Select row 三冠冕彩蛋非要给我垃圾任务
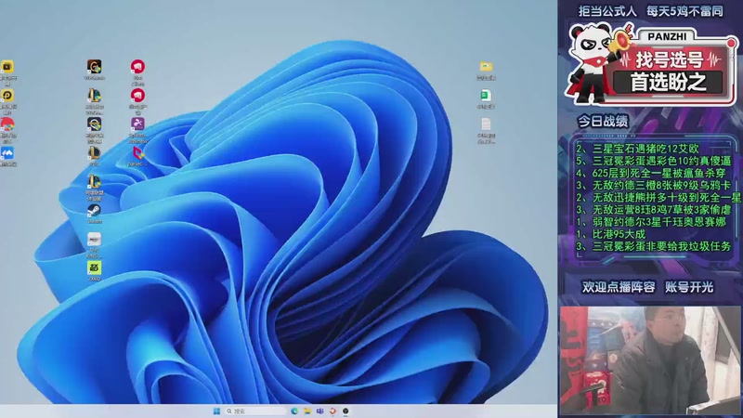 click(654, 246)
